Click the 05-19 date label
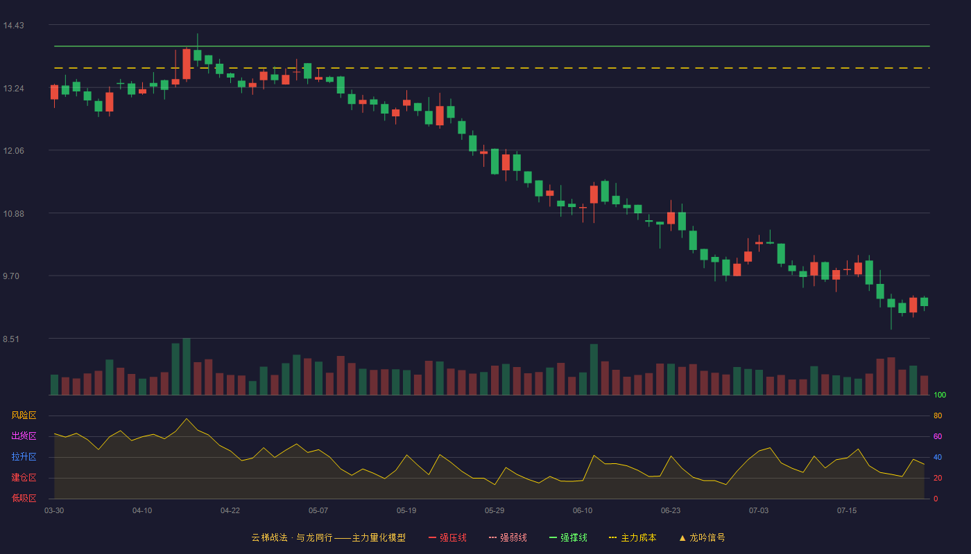Screen dimensions: 971x554 (406, 510)
